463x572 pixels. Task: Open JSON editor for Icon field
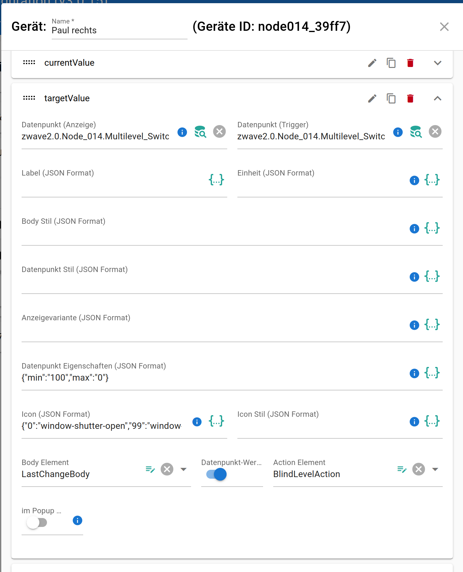point(216,421)
